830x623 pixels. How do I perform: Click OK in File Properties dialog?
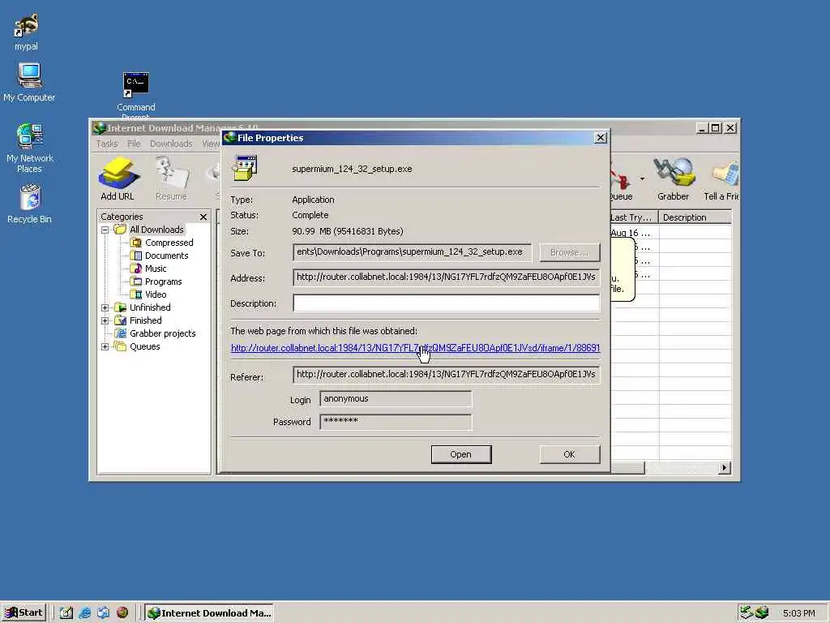pos(570,454)
